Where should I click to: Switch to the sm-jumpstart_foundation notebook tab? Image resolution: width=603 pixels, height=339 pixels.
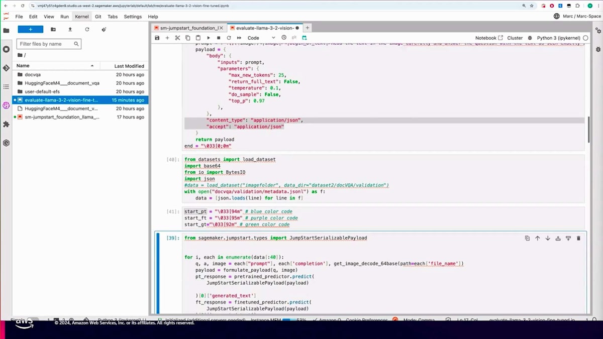click(x=189, y=28)
